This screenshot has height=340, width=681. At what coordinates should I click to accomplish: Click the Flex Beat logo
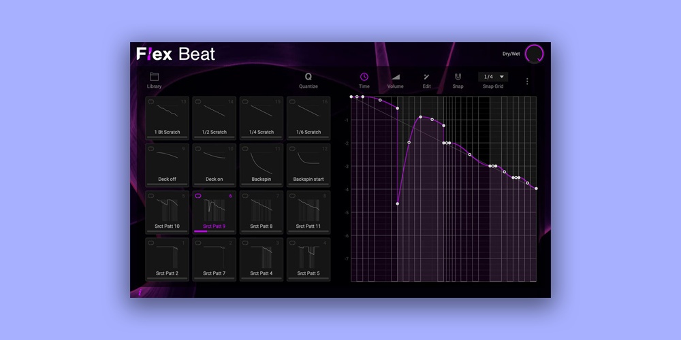coord(176,54)
